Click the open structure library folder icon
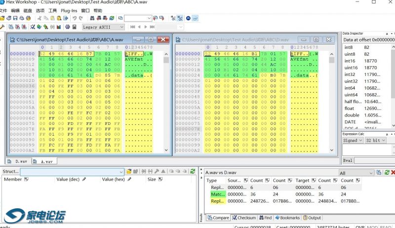 tap(129, 171)
